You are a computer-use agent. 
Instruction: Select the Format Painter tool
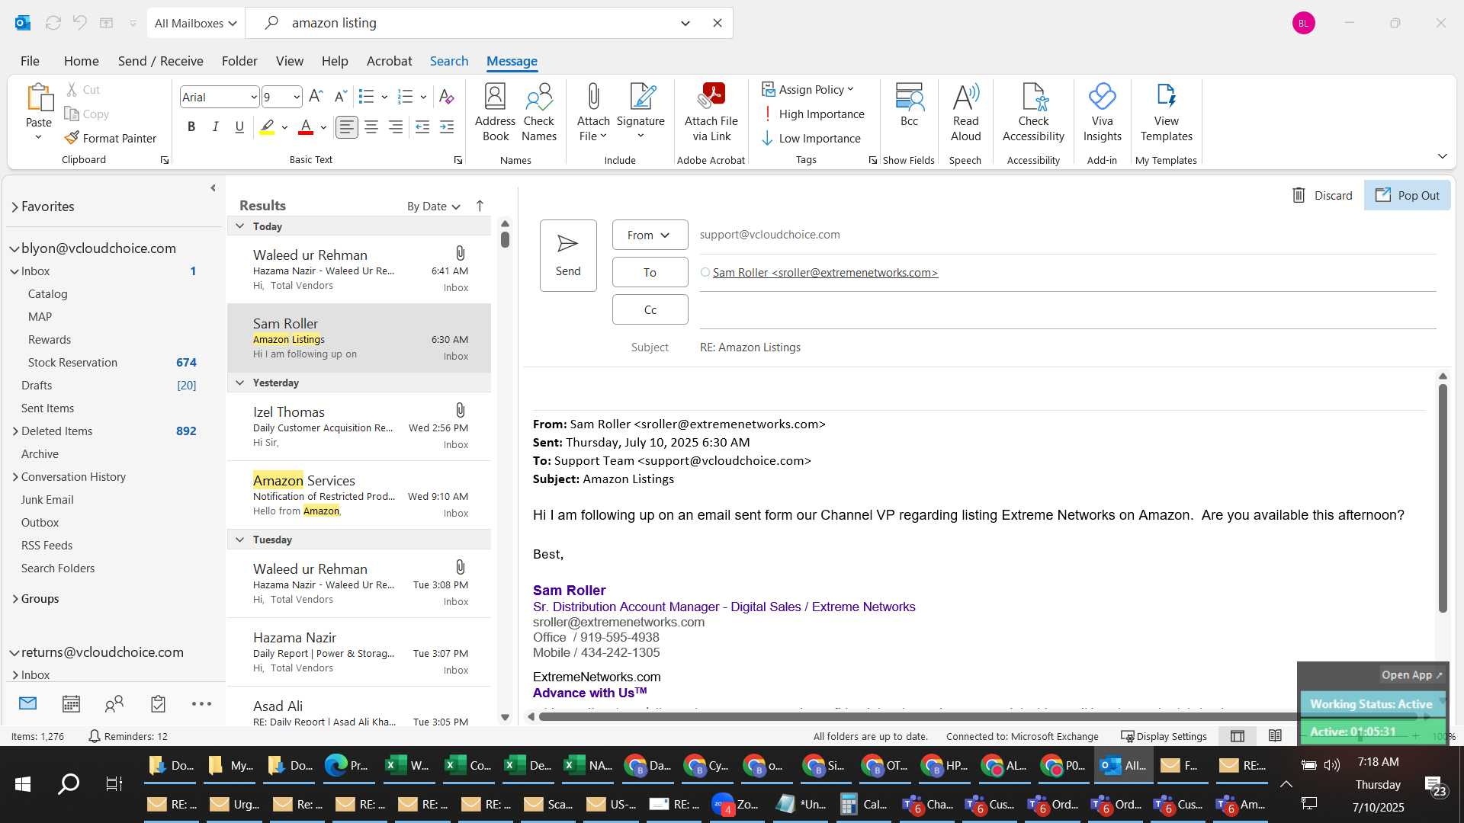click(x=111, y=138)
